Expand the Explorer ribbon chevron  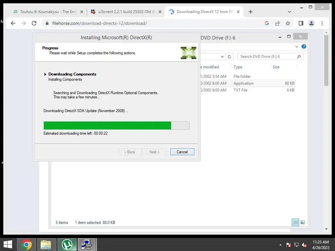pos(296,46)
